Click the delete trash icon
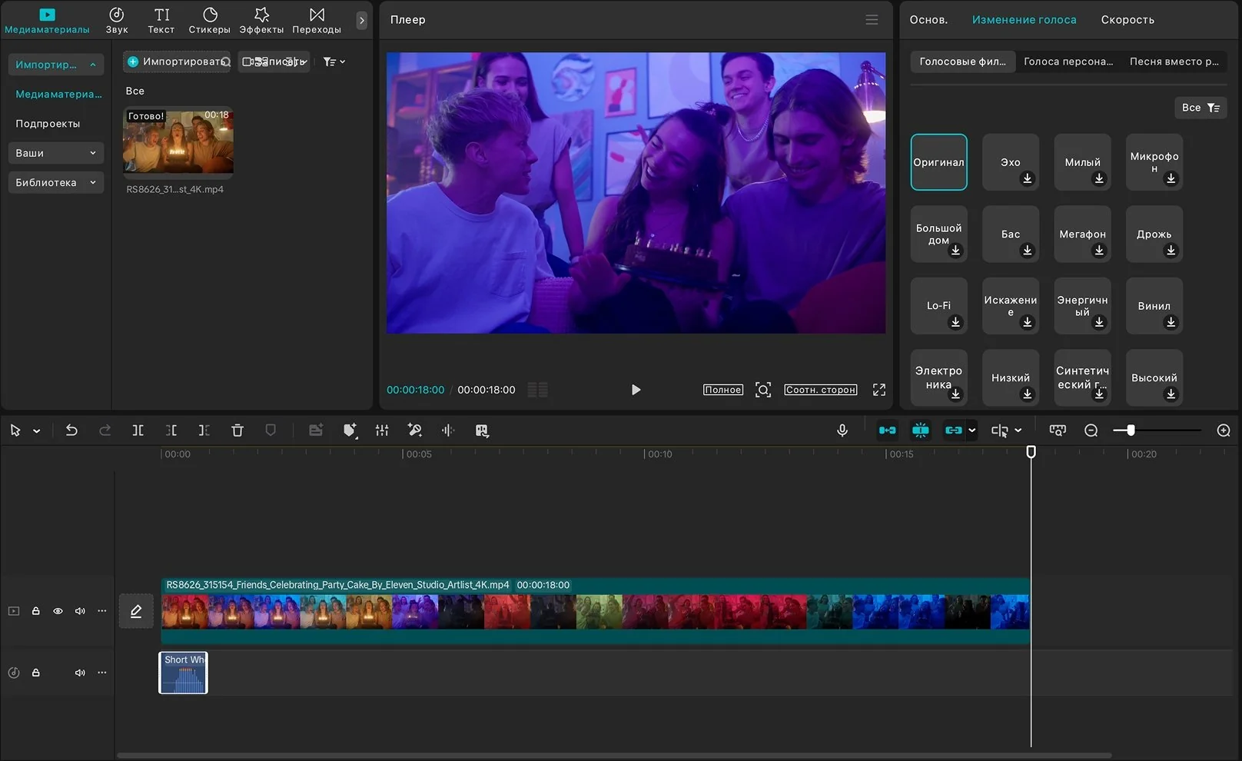 [x=237, y=430]
